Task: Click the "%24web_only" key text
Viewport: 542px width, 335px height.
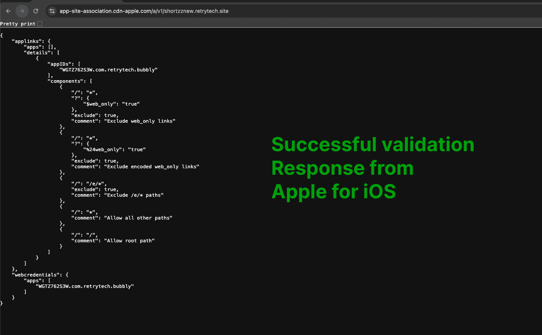Action: (102, 150)
